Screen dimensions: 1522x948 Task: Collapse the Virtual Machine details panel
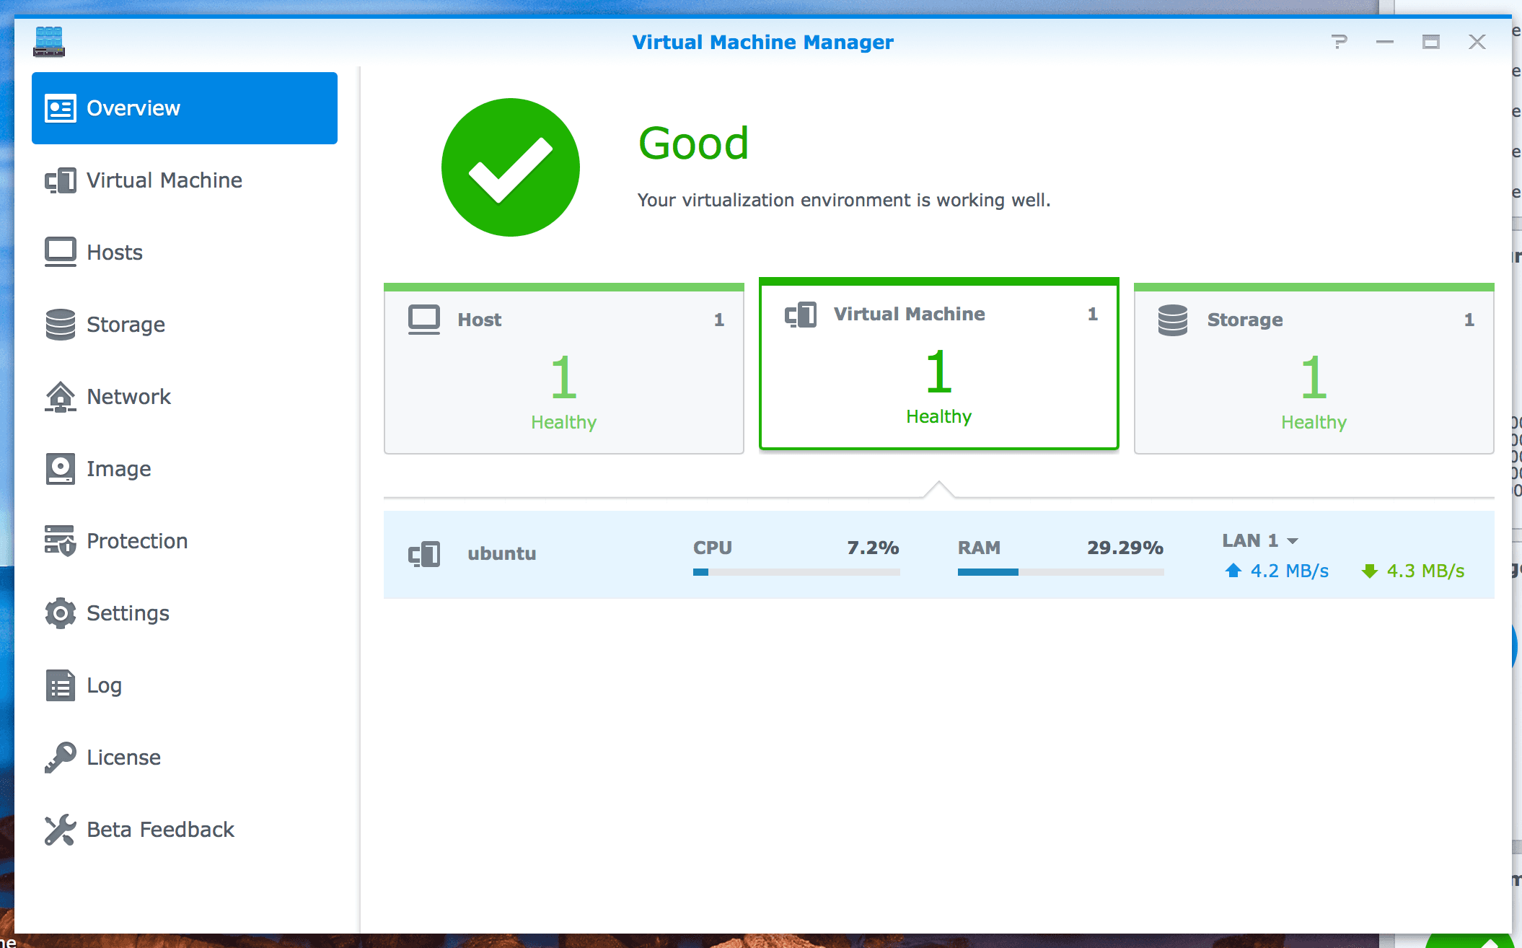pos(938,489)
